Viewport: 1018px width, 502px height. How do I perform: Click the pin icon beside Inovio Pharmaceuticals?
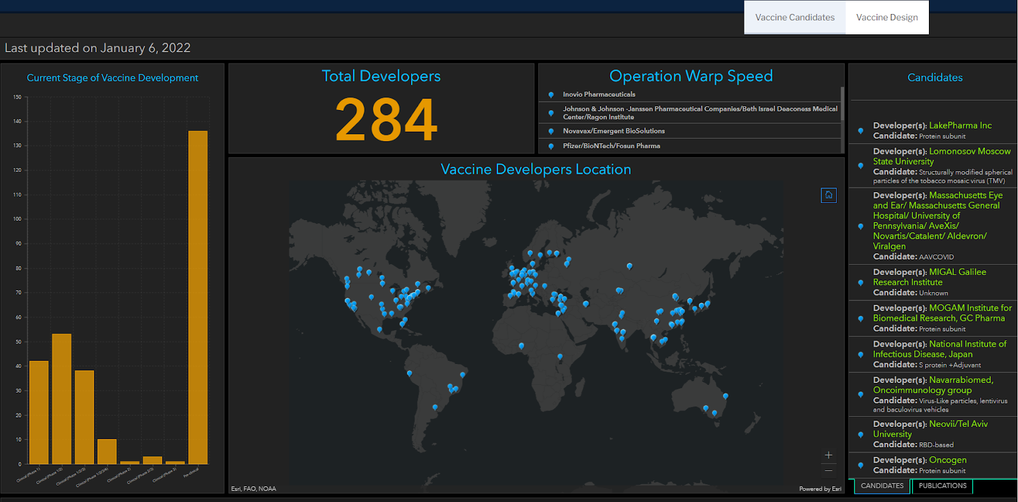point(551,95)
